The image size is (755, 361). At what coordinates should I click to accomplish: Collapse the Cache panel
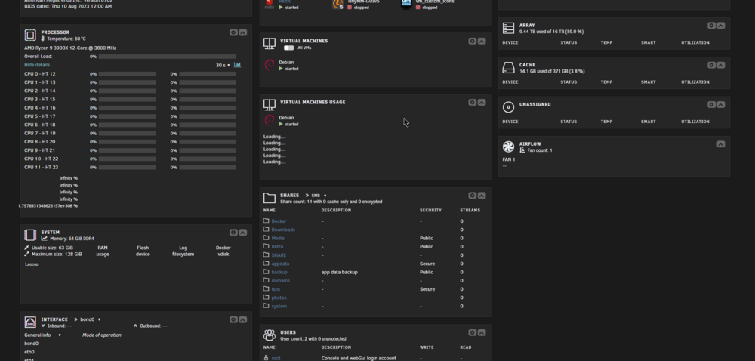pyautogui.click(x=721, y=65)
